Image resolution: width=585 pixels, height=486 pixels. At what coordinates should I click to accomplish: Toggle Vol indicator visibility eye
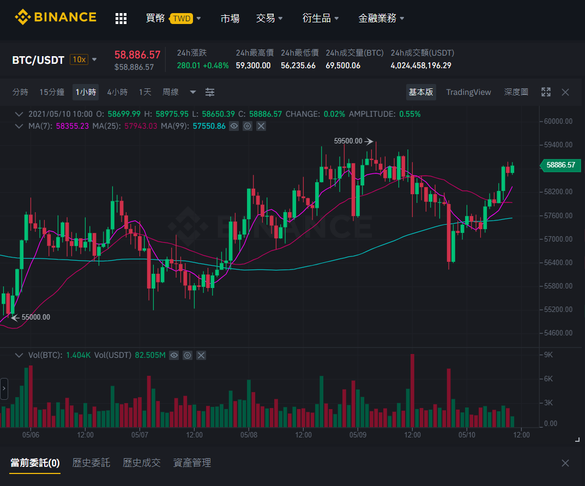(174, 355)
